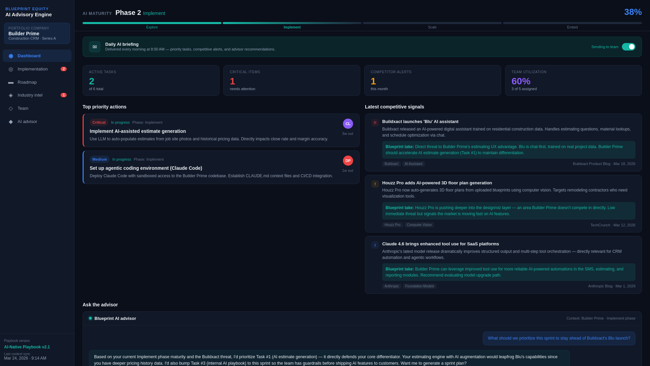650x366 pixels.
Task: Open the Builder Prime portfolio company card
Action: 37,33
